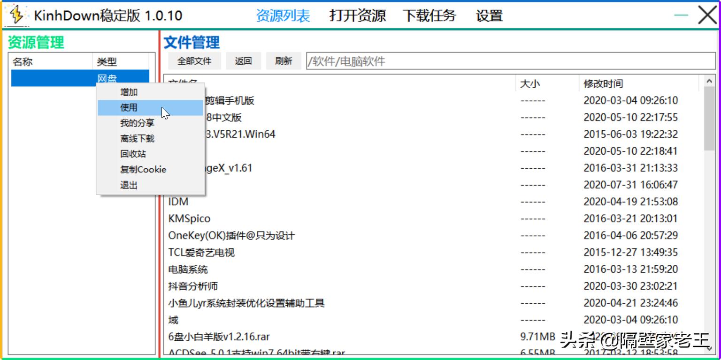Open 我的分享 from the context menu
721x360 pixels.
tap(137, 123)
